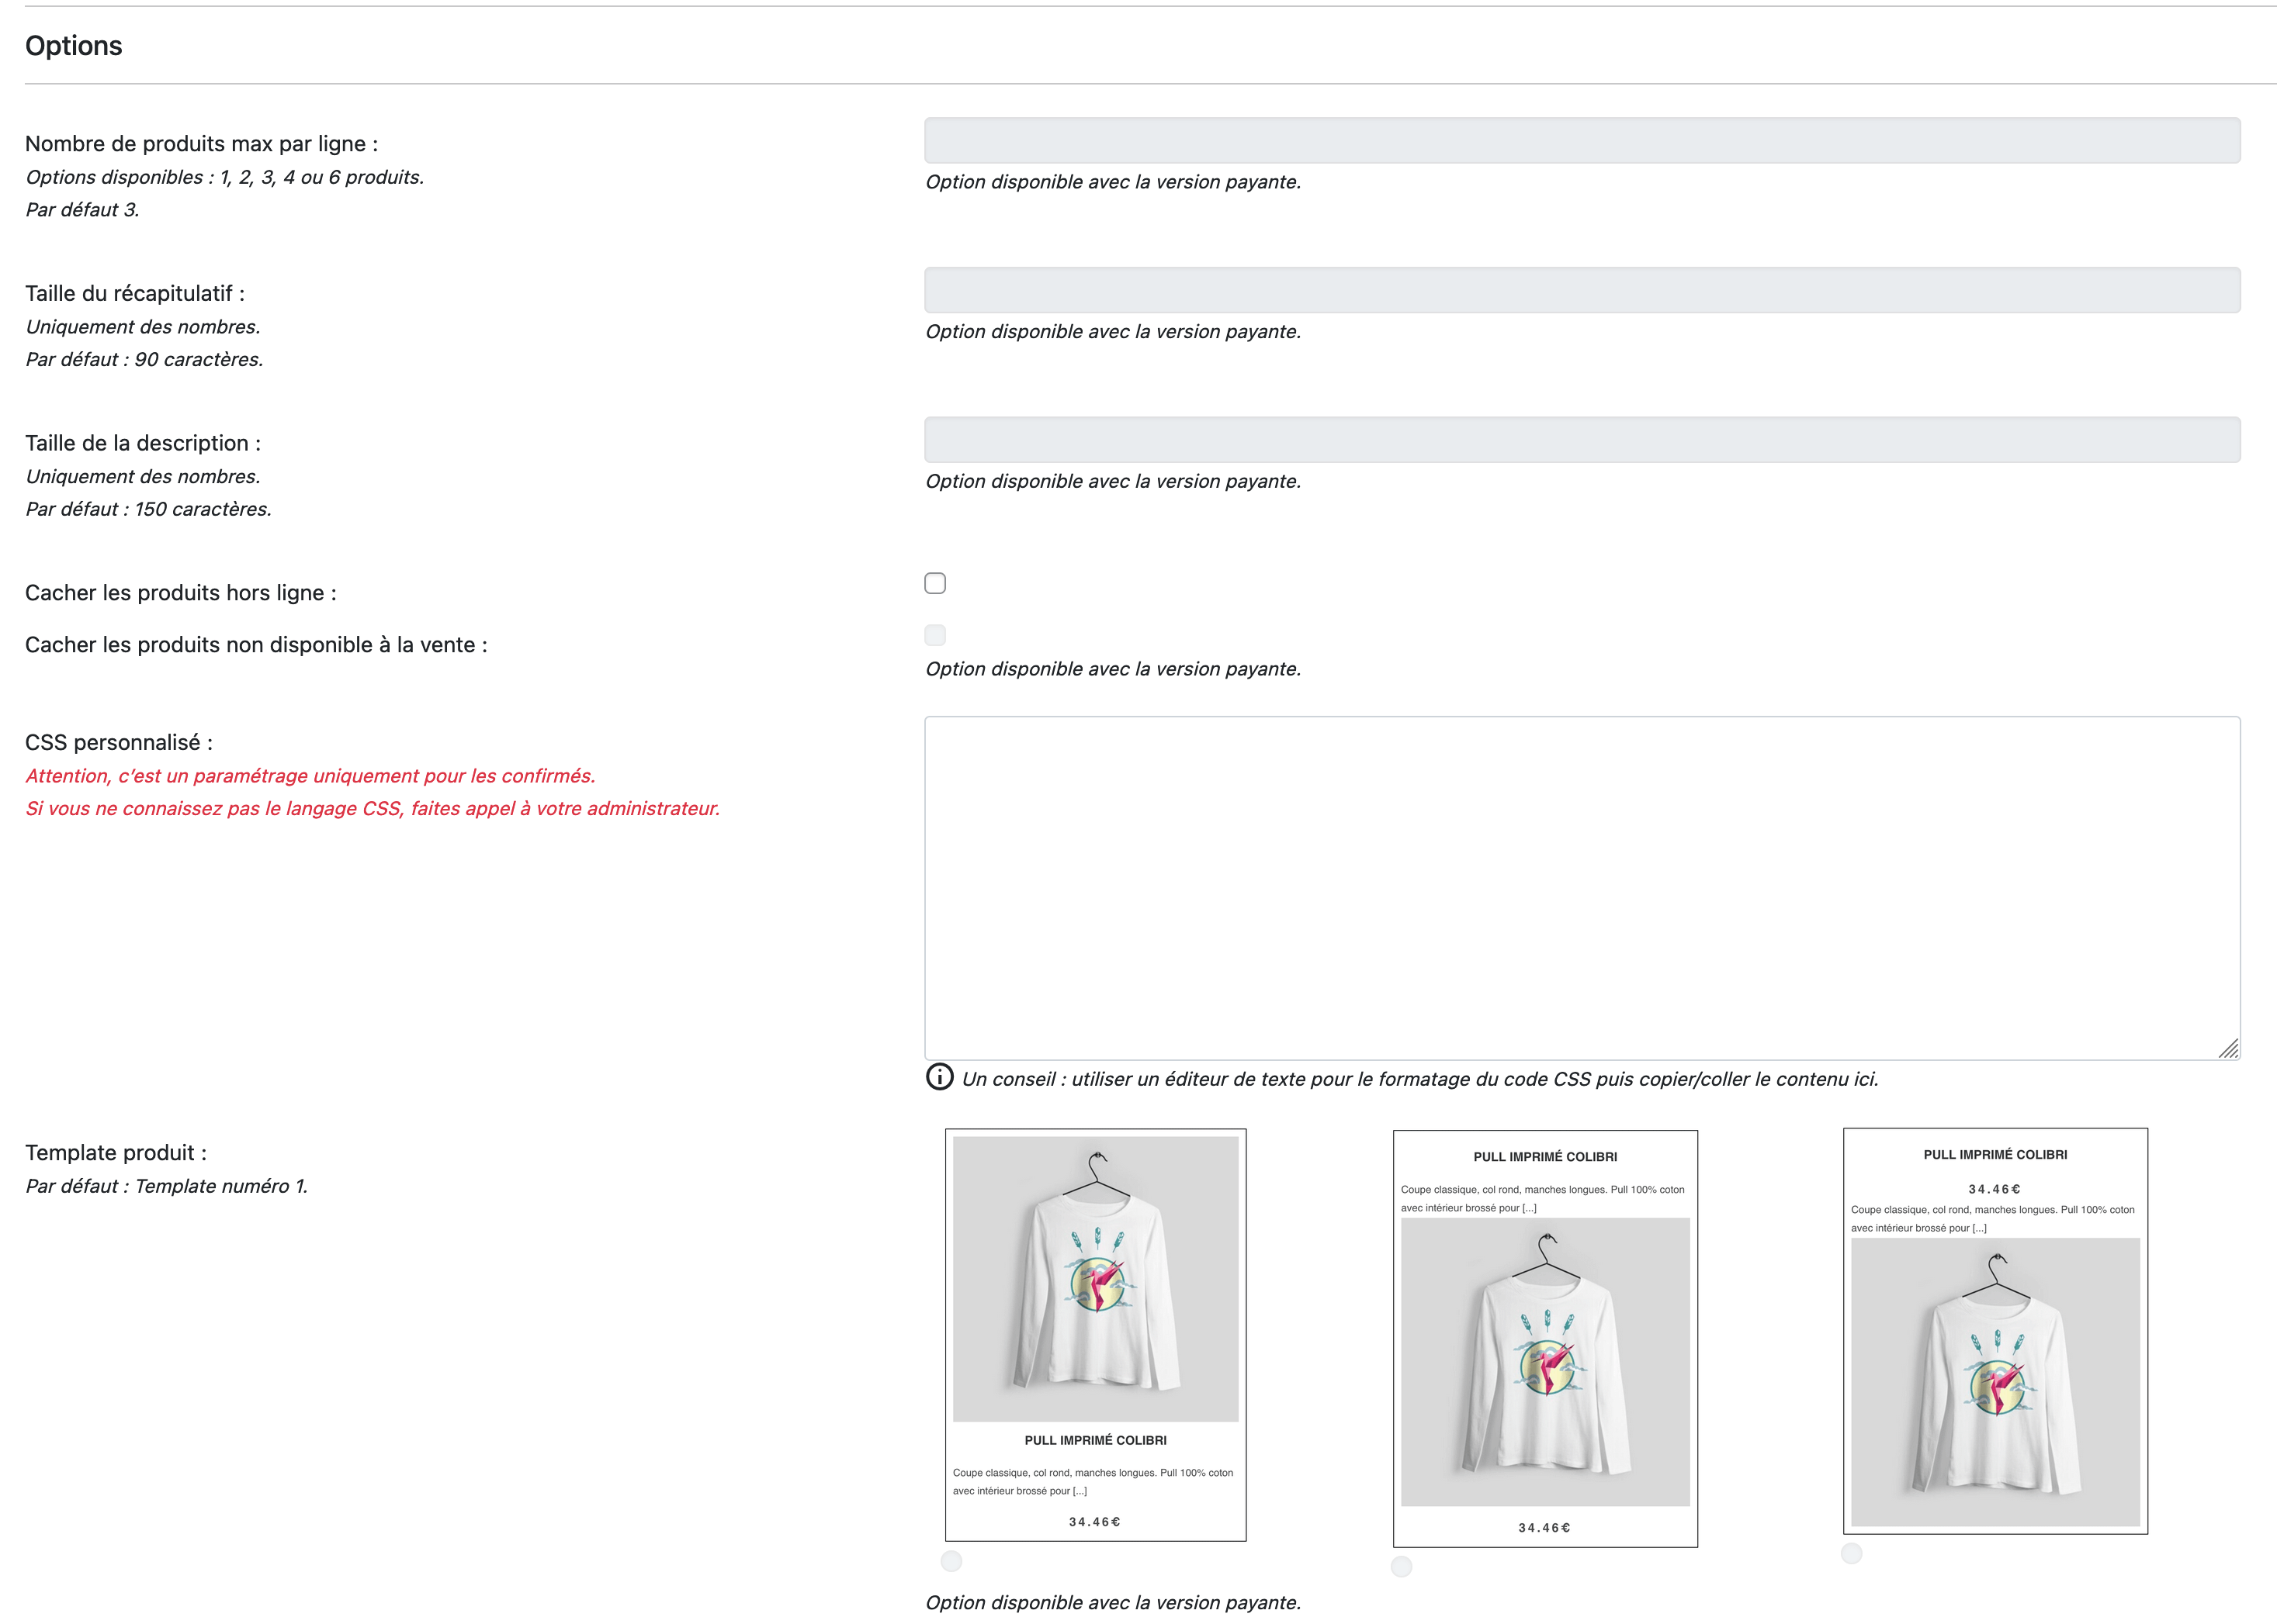Click 'Options disponibles : 1, 2, 3, 4 ou 6 produits.' text
This screenshot has width=2277, height=1624.
pos(225,177)
